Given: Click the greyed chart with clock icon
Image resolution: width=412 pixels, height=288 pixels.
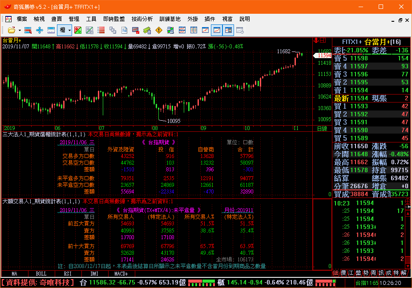Looking at the screenshot, I should click(x=240, y=30).
